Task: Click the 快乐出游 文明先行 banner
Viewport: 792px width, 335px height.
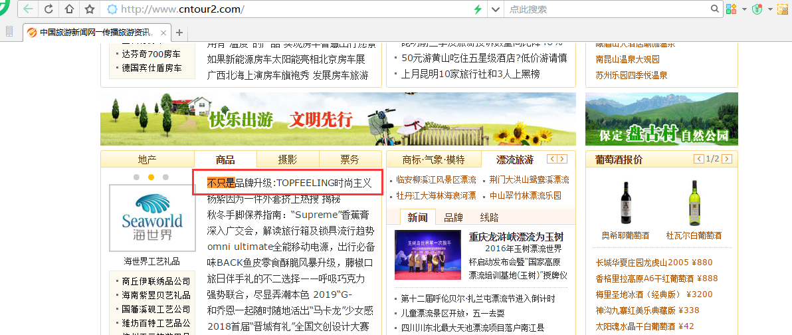Action: pyautogui.click(x=338, y=119)
